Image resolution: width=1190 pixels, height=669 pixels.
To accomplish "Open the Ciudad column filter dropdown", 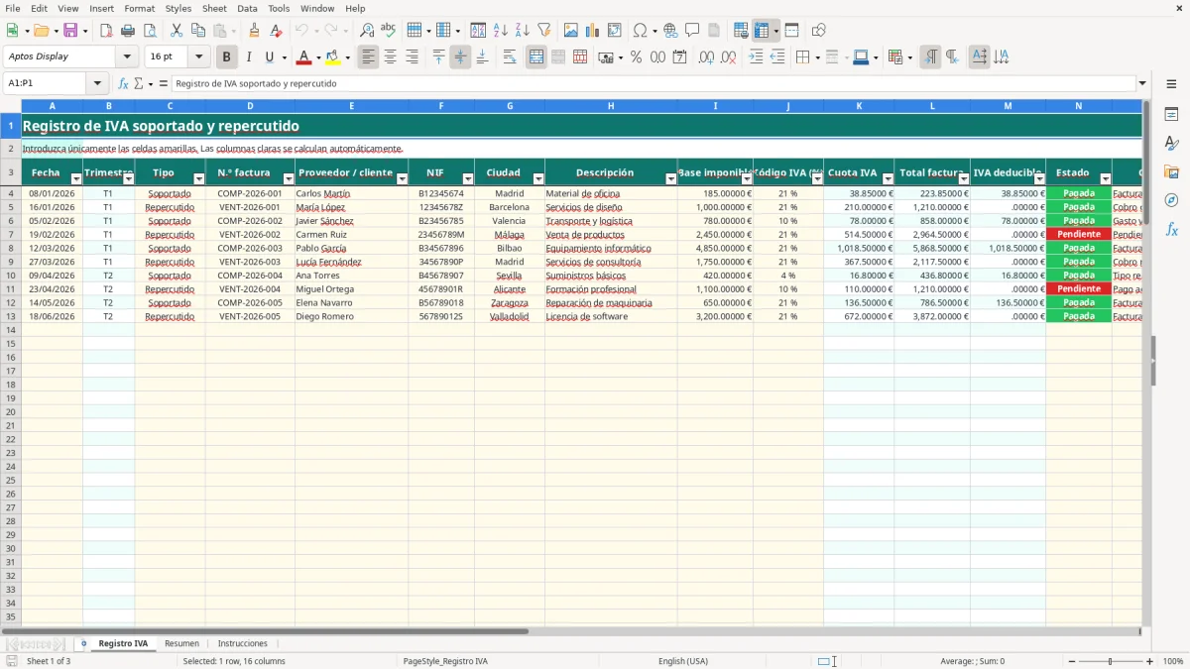I will point(538,179).
